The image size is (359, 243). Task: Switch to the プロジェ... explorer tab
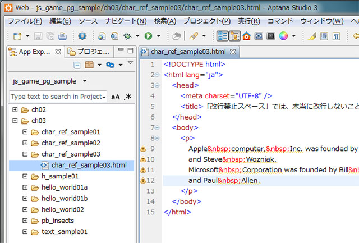click(89, 52)
